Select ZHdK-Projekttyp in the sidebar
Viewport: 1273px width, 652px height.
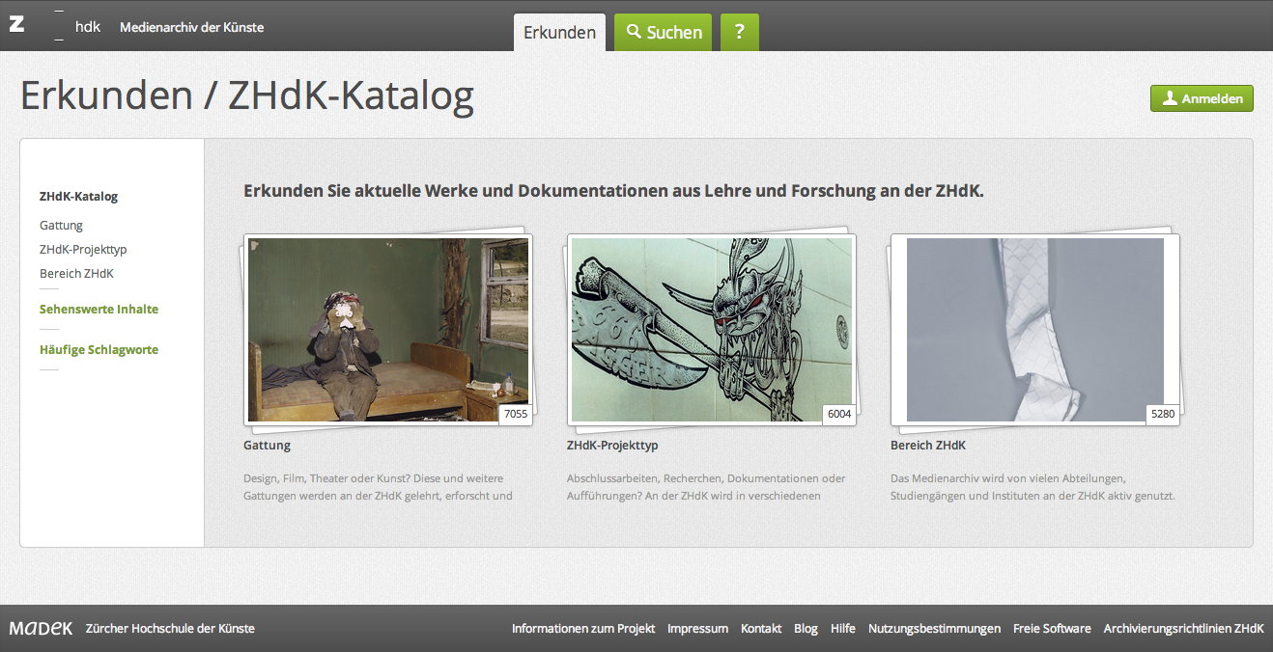(83, 250)
